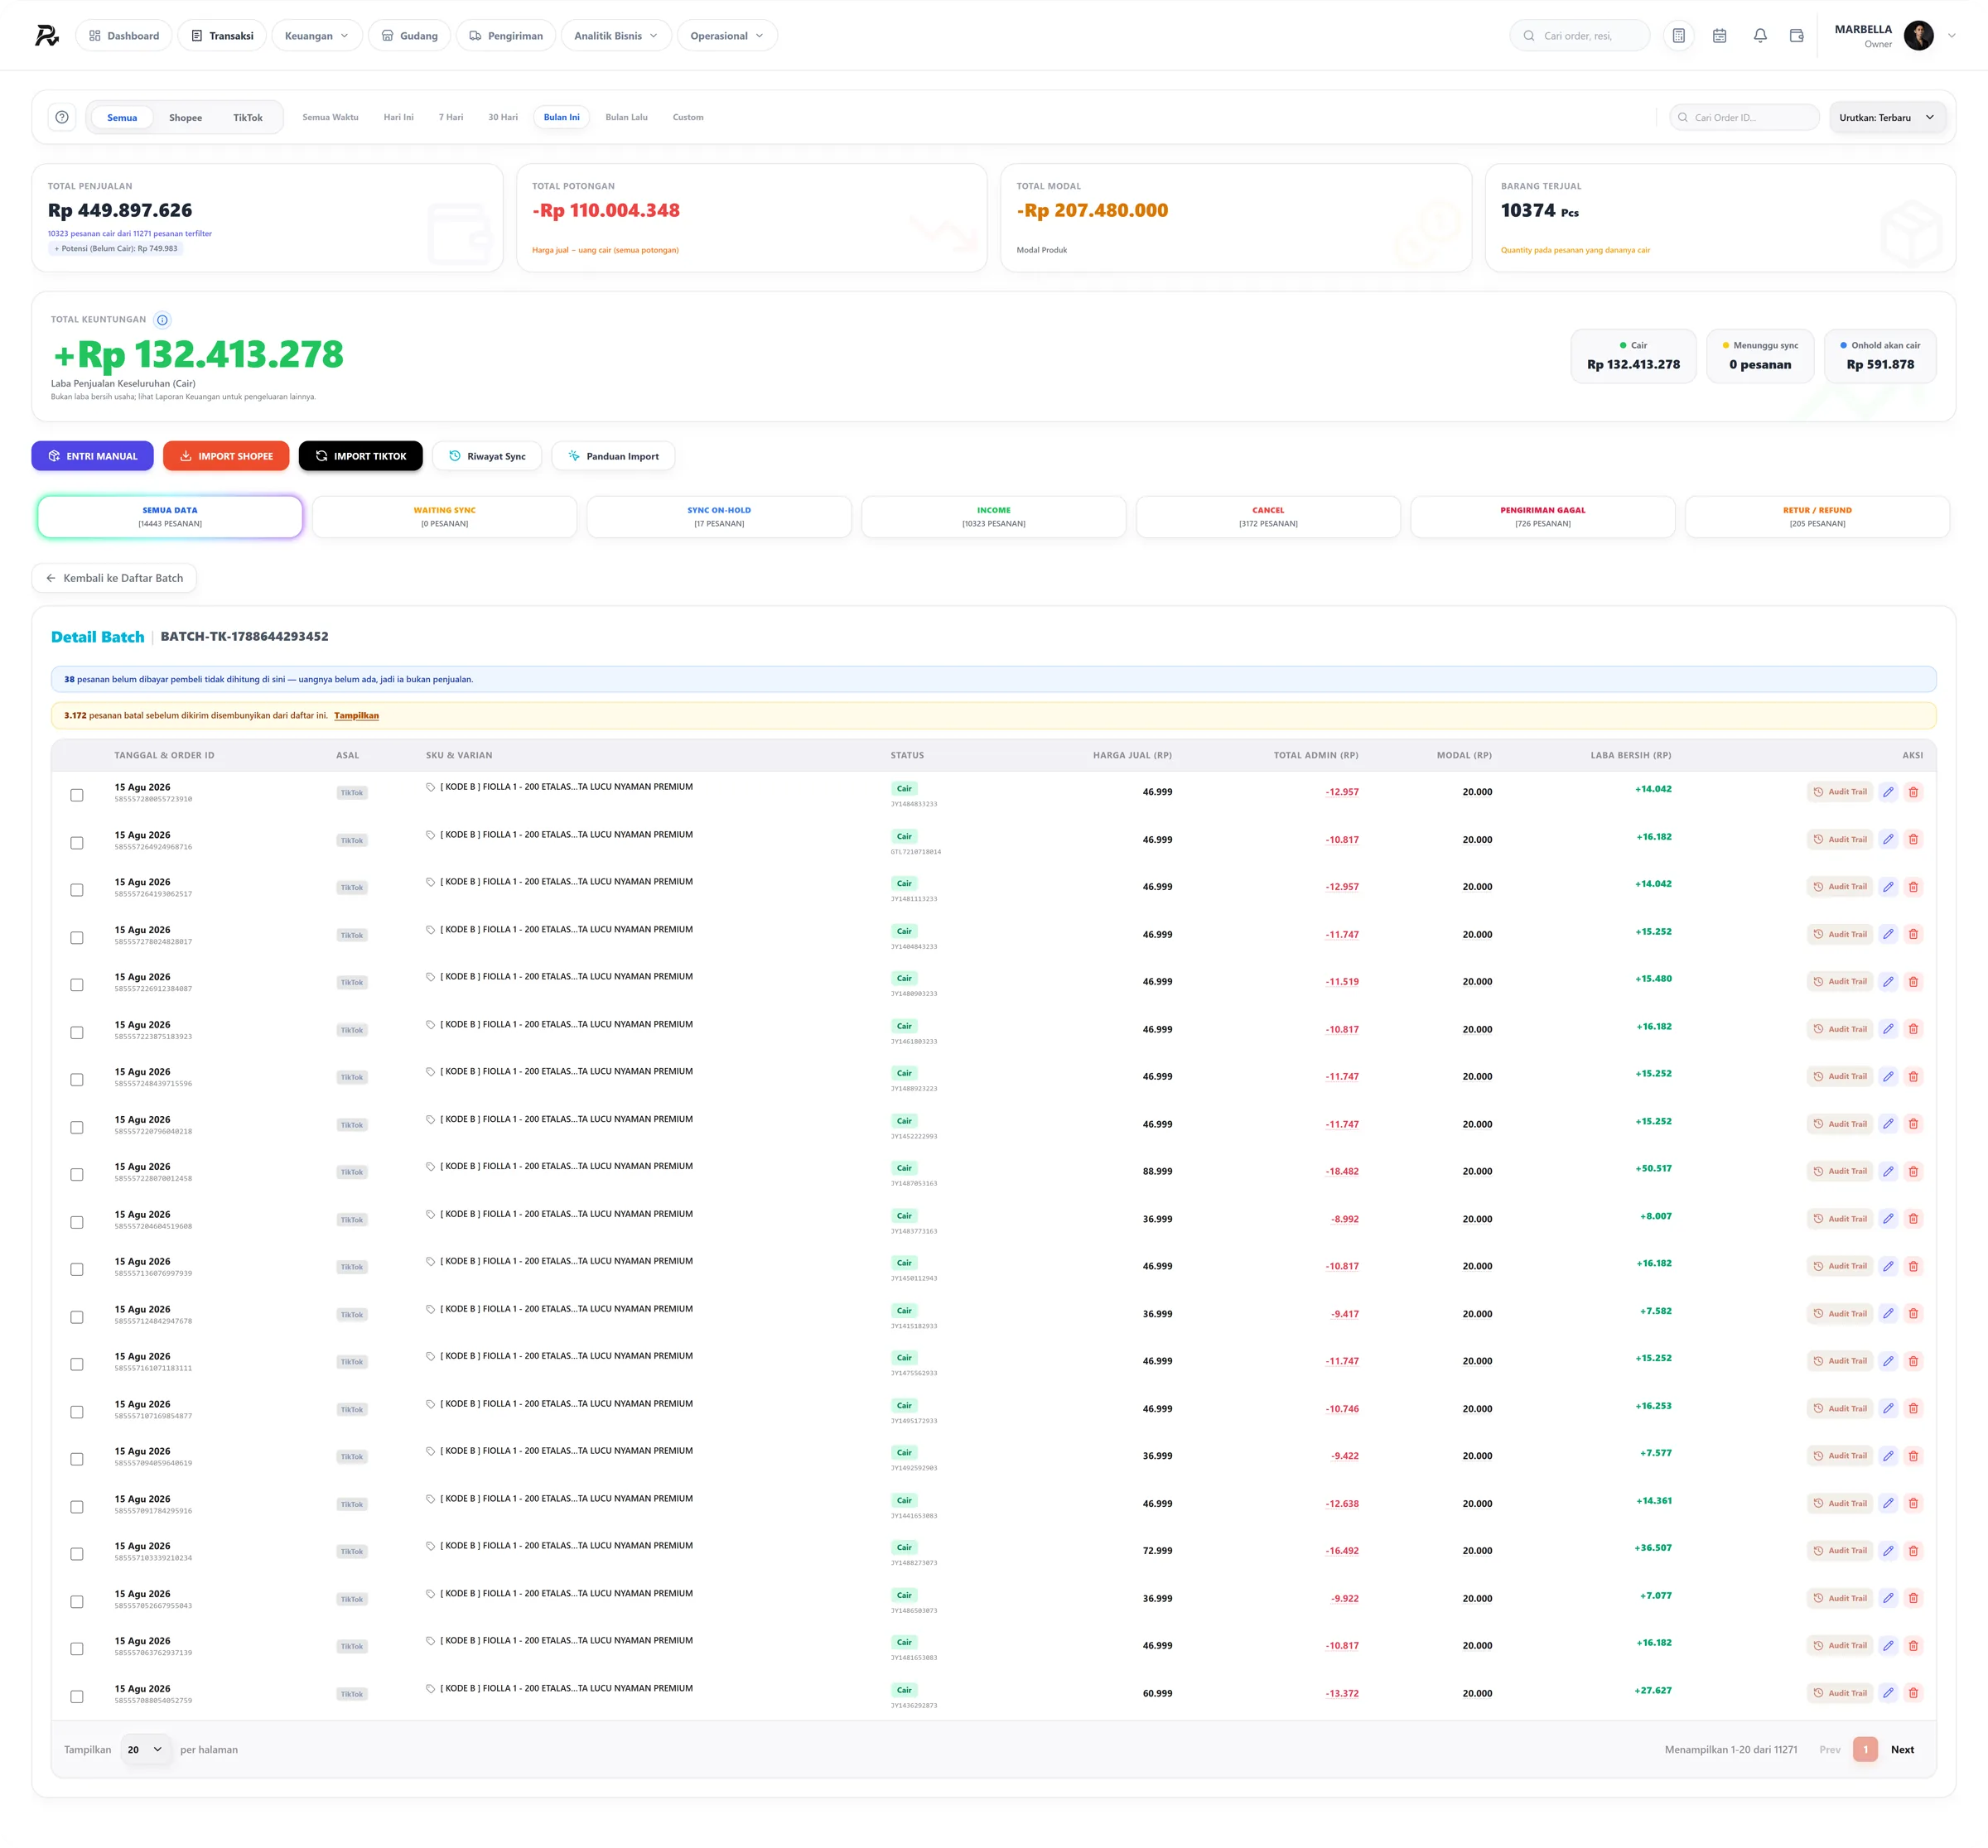Screen dimensions: 1988x1848
Task: Open the calculator icon in the header
Action: pyautogui.click(x=1679, y=36)
